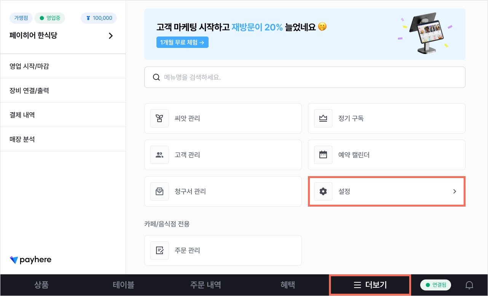Open the 더보기 hamburger menu tab

coord(370,285)
